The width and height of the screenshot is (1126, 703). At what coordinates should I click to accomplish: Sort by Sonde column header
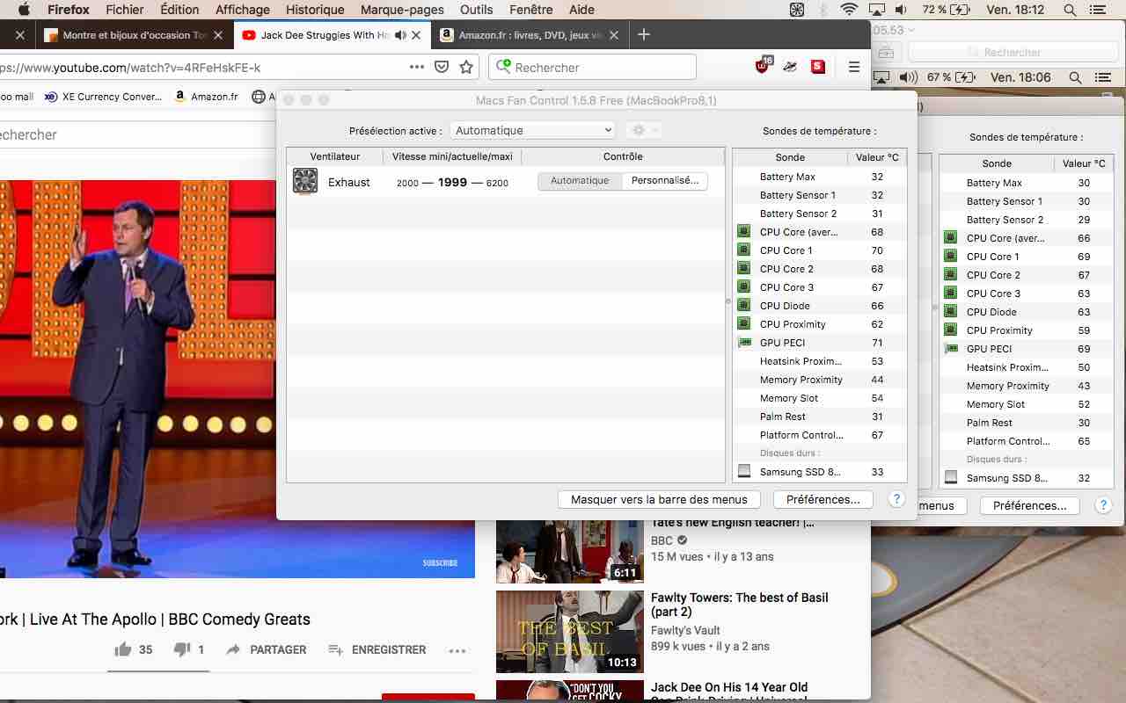[790, 157]
